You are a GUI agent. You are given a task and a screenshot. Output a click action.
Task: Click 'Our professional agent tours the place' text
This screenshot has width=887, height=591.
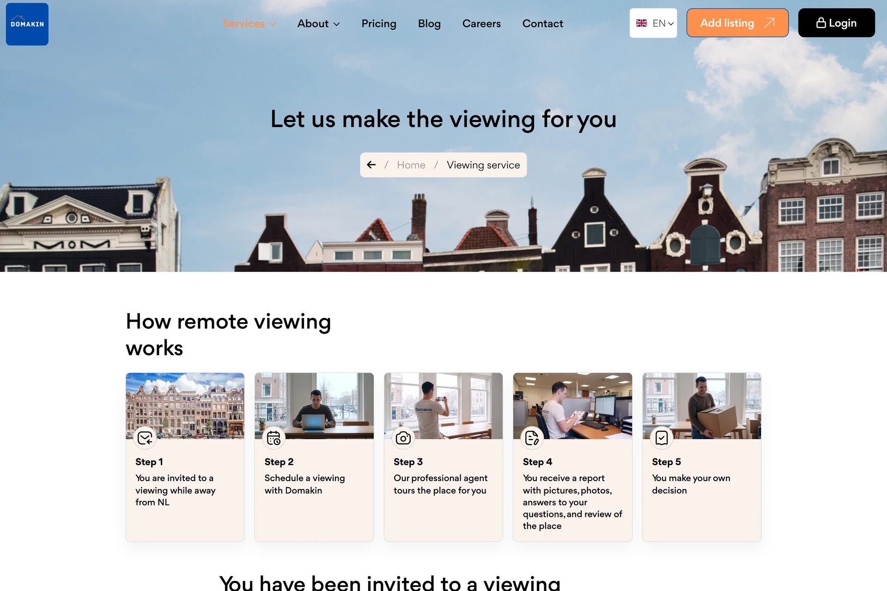pyautogui.click(x=441, y=484)
